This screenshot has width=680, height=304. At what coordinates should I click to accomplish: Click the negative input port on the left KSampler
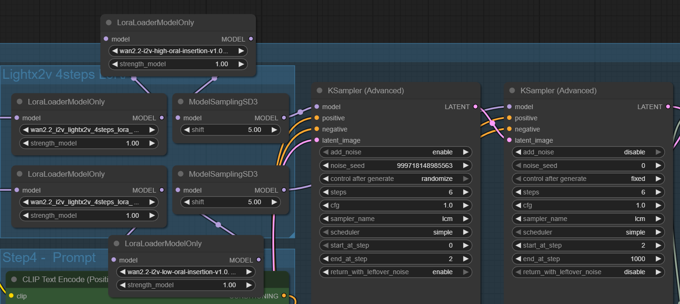pos(317,129)
